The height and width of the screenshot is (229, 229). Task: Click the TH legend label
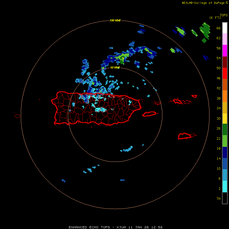[219, 199]
